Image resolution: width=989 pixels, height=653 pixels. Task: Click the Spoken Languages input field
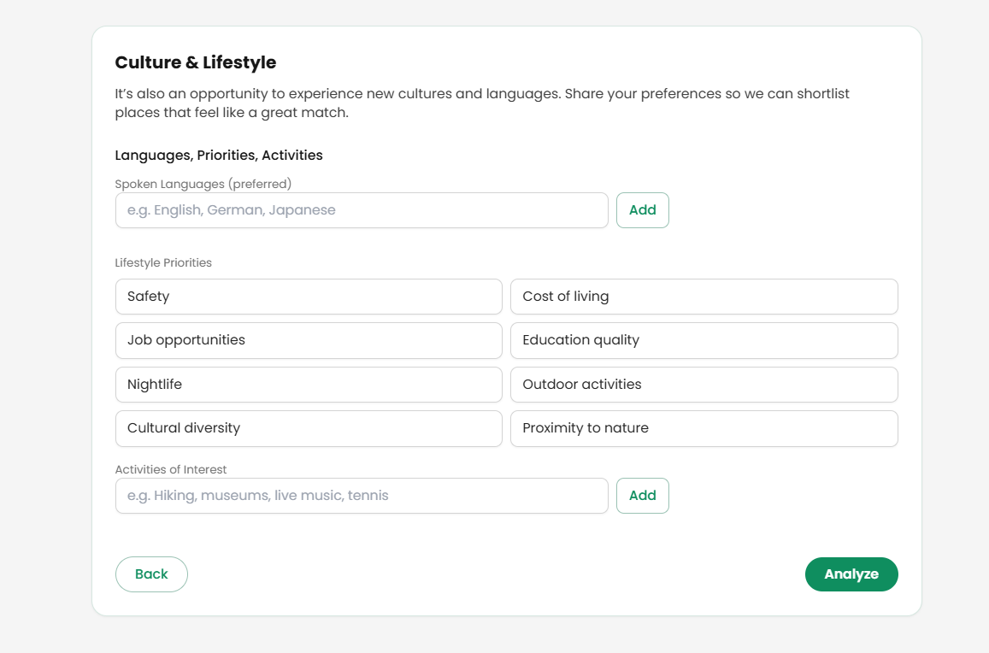tap(362, 210)
